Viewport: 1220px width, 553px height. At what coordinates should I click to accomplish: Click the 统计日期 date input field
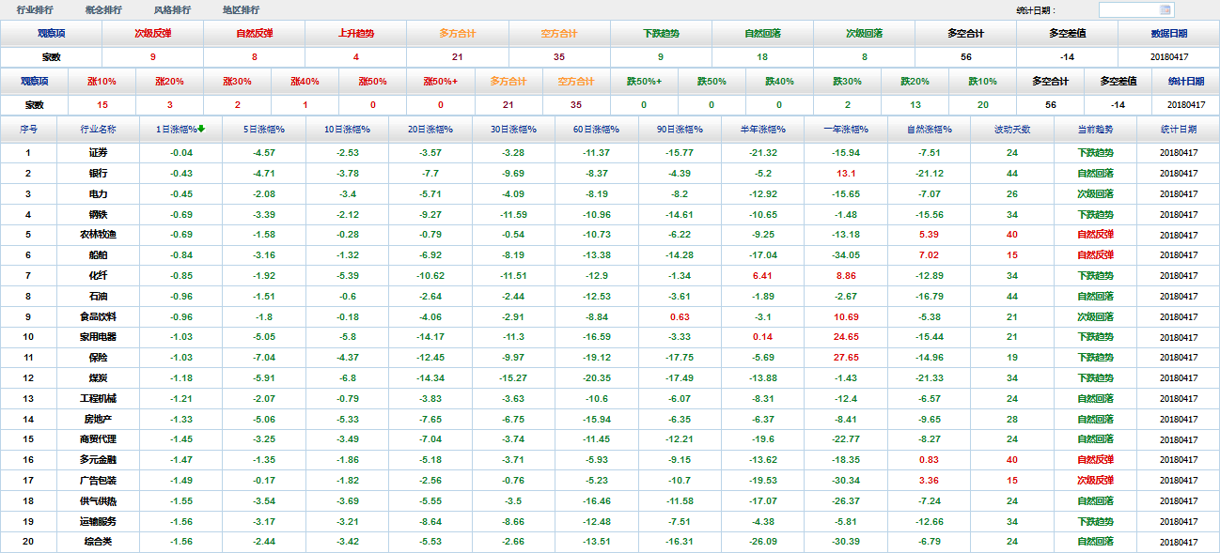[1130, 10]
